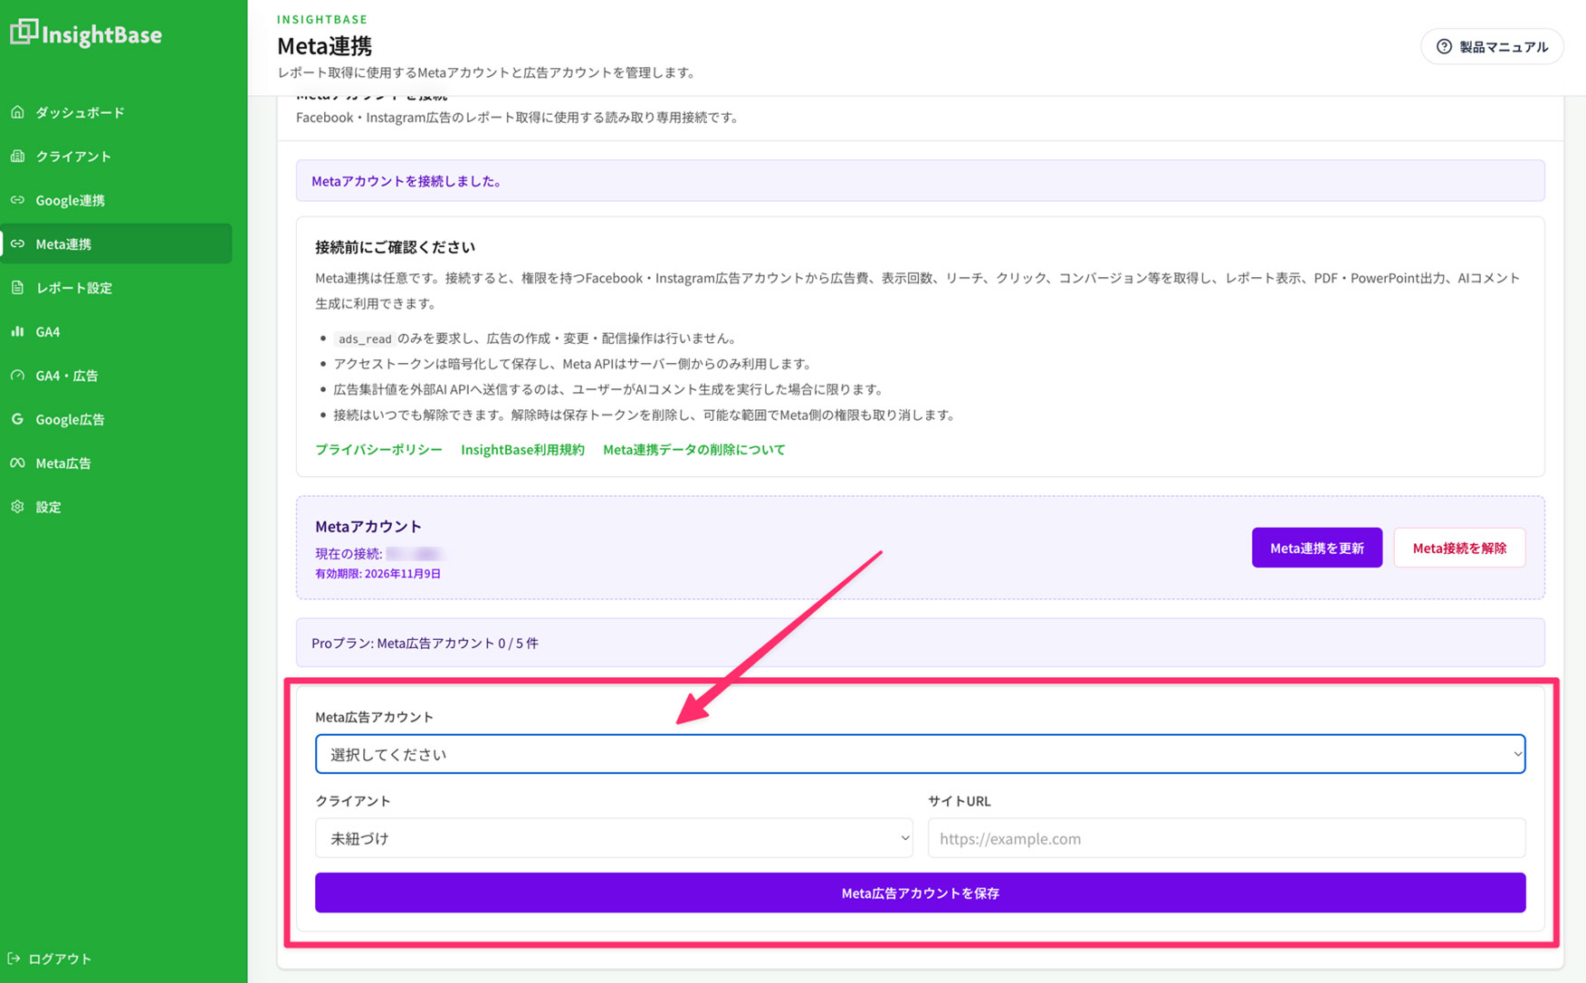Click the Google連携 link icon
Image resolution: width=1586 pixels, height=983 pixels.
[17, 200]
